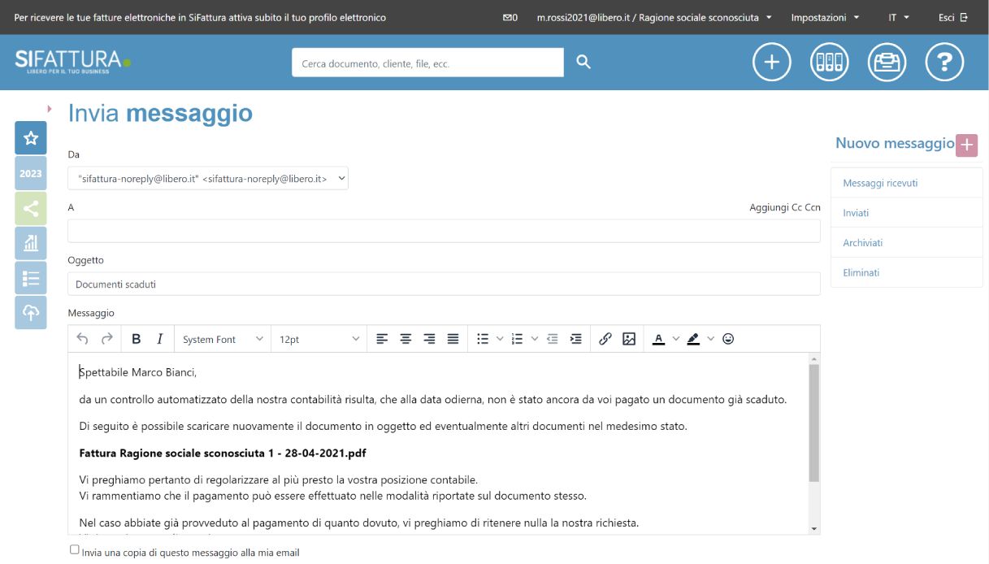The image size is (989, 564).
Task: Click the Spettabile Marco Bianci line
Action: click(x=138, y=372)
